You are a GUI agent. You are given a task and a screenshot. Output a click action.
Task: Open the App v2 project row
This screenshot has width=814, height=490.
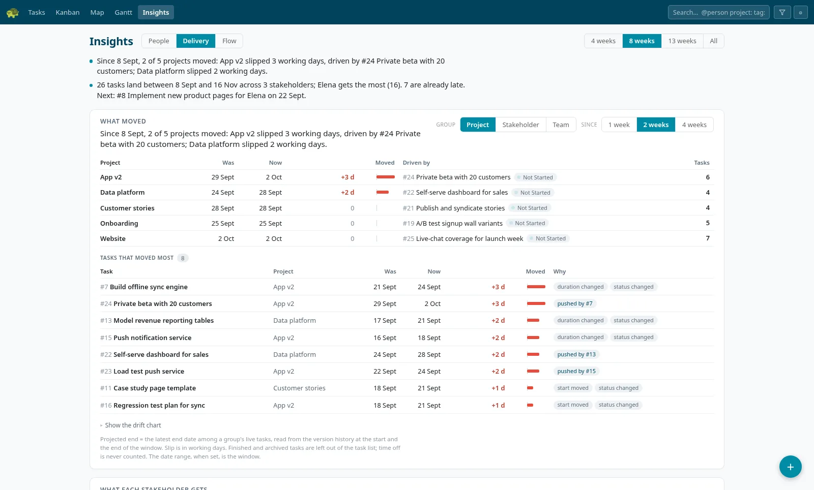tap(407, 177)
